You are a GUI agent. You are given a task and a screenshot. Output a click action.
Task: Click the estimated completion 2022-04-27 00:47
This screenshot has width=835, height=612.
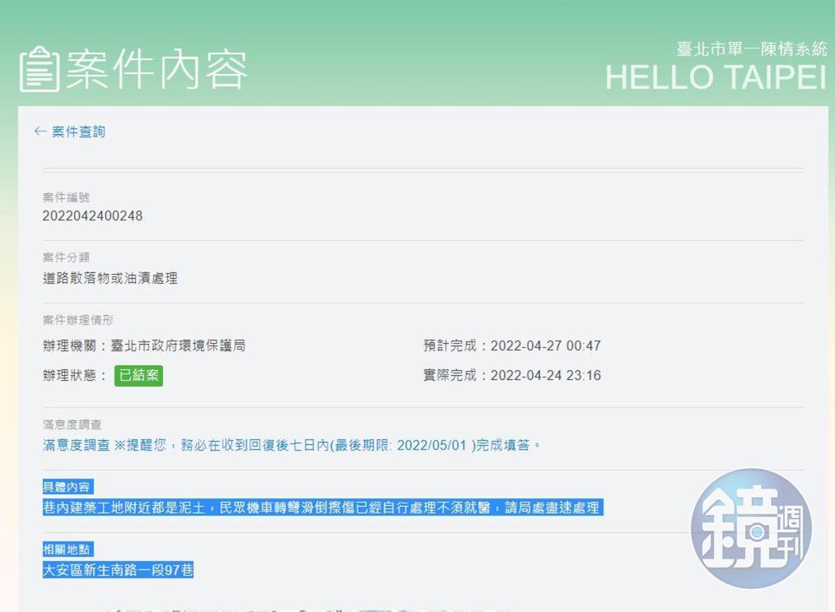pos(545,345)
